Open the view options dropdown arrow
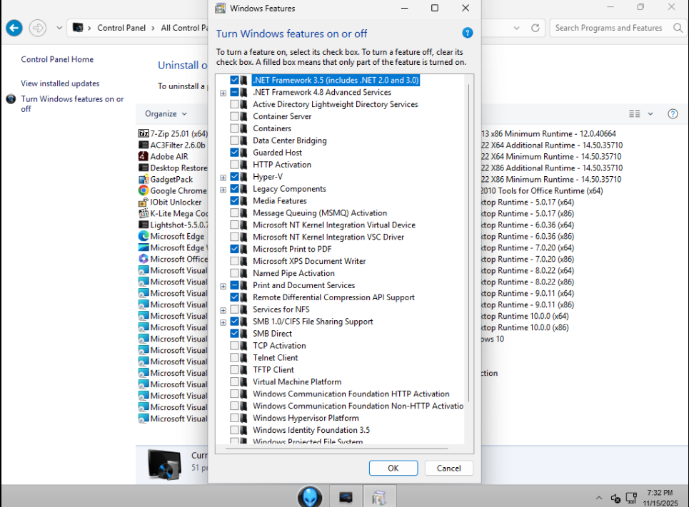The width and height of the screenshot is (689, 507). pyautogui.click(x=650, y=114)
